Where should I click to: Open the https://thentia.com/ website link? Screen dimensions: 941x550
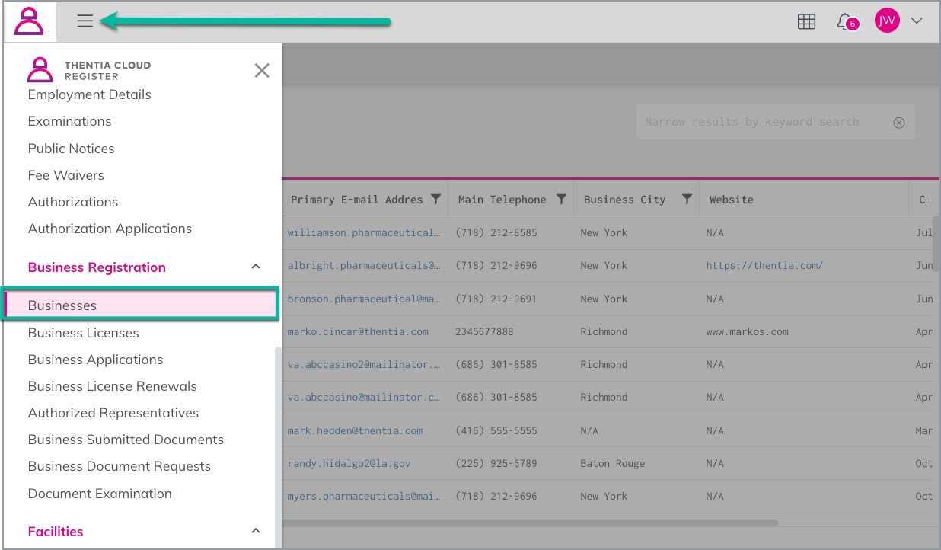[764, 266]
